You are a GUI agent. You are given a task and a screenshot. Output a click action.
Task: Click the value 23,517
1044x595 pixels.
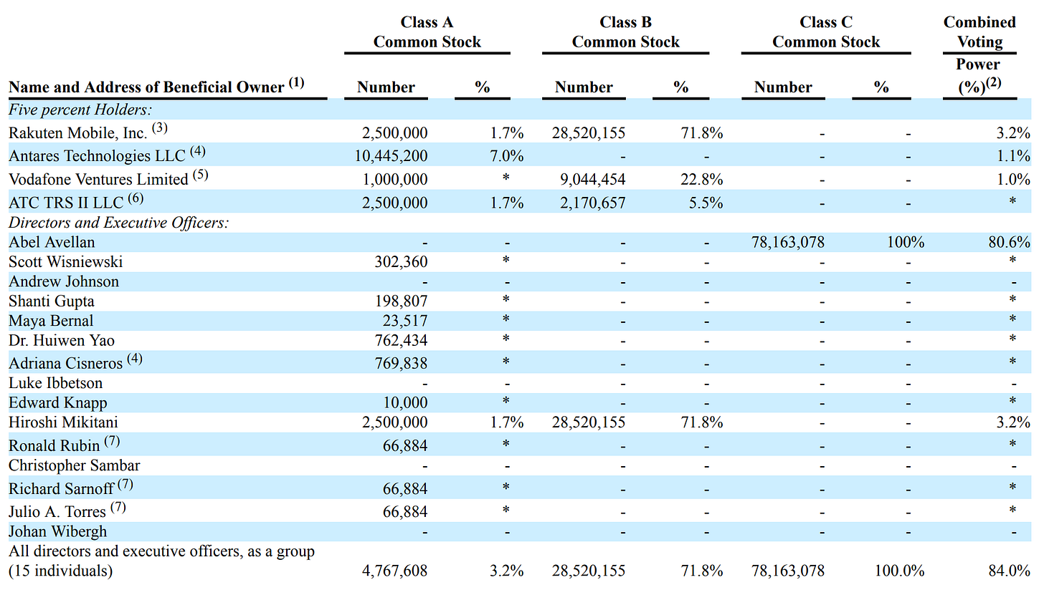click(x=406, y=321)
